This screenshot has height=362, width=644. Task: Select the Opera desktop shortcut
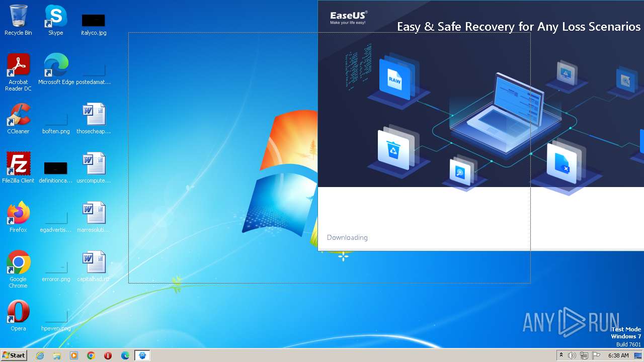[x=18, y=316]
